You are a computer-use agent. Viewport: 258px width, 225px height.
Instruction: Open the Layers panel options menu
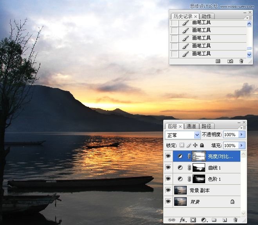[243, 128]
